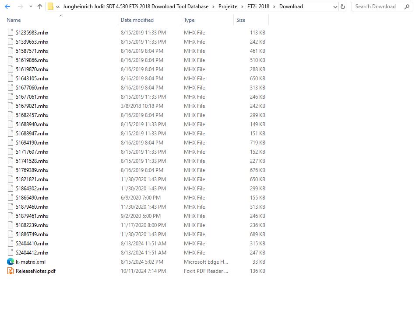Screen dimensions: 419x327
Task: Select the k-matrix.xml file name
Action: (x=31, y=262)
